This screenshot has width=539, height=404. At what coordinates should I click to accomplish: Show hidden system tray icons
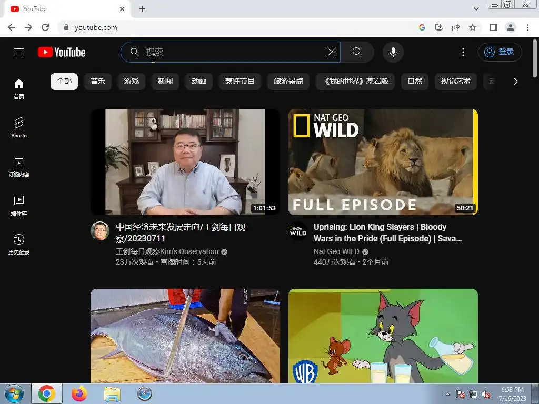[447, 394]
